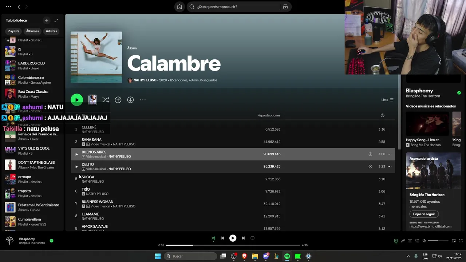Open VH1'S OLD IS COOL playlist
This screenshot has height=262, width=466.
coord(33,151)
